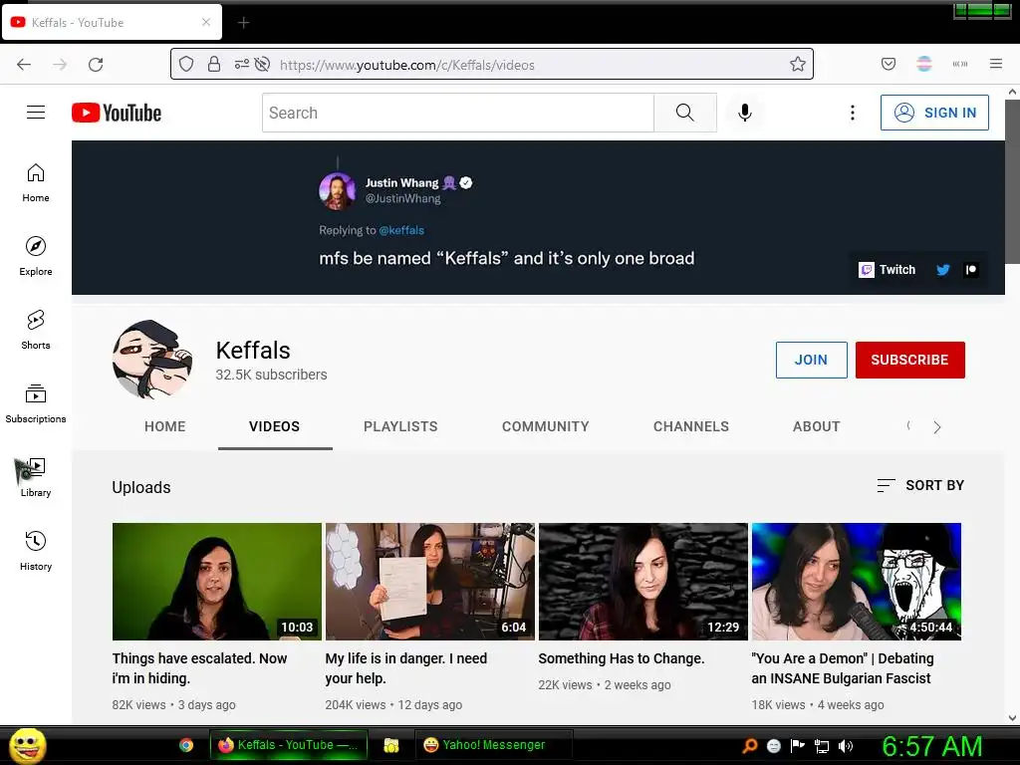Go forward with browser forward arrow
Viewport: 1020px width, 765px height.
click(60, 64)
